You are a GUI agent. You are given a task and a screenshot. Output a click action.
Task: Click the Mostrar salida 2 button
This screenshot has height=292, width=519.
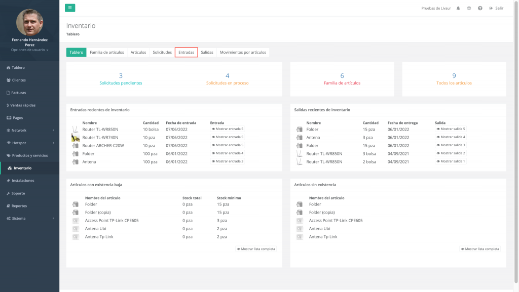pos(451,153)
